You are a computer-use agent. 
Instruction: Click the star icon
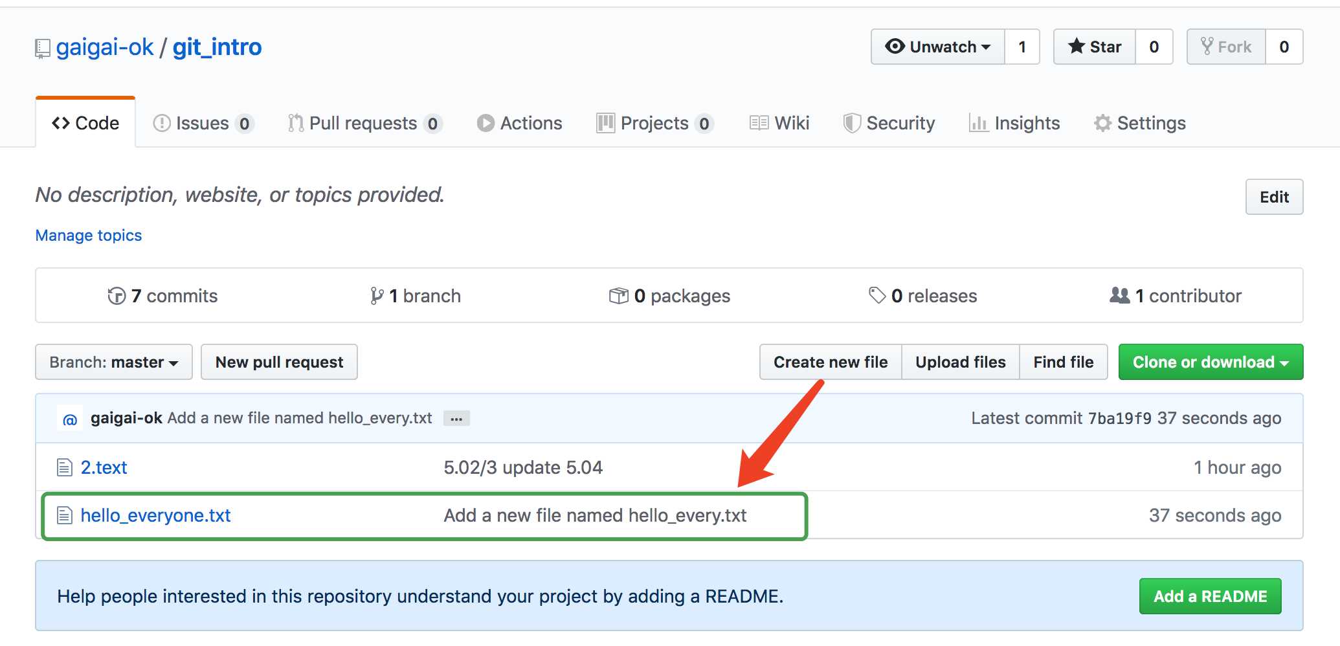pos(1077,46)
